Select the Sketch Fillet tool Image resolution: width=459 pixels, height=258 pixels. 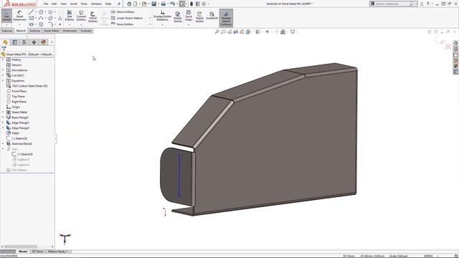(50, 24)
